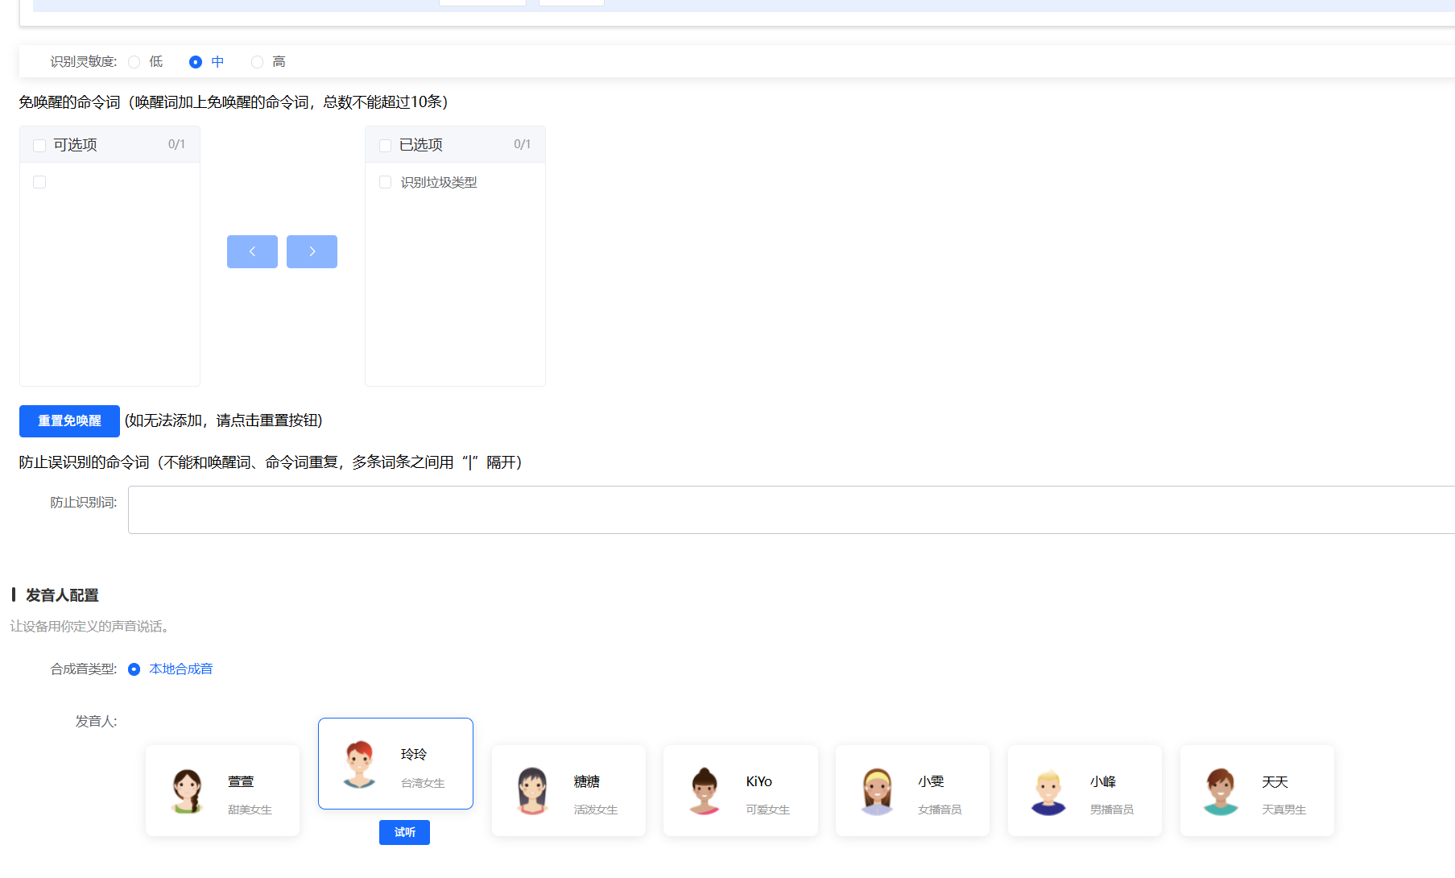
Task: Click the KiYo avatar icon
Action: point(705,791)
